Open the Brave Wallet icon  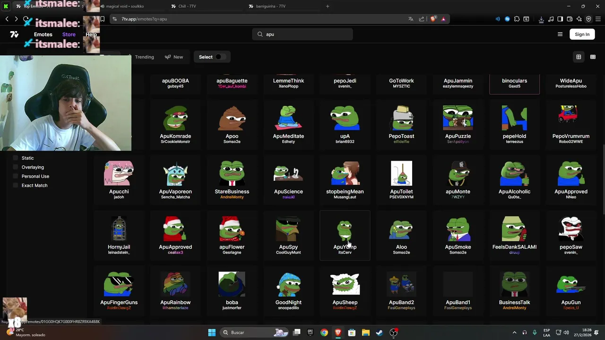pos(570,19)
